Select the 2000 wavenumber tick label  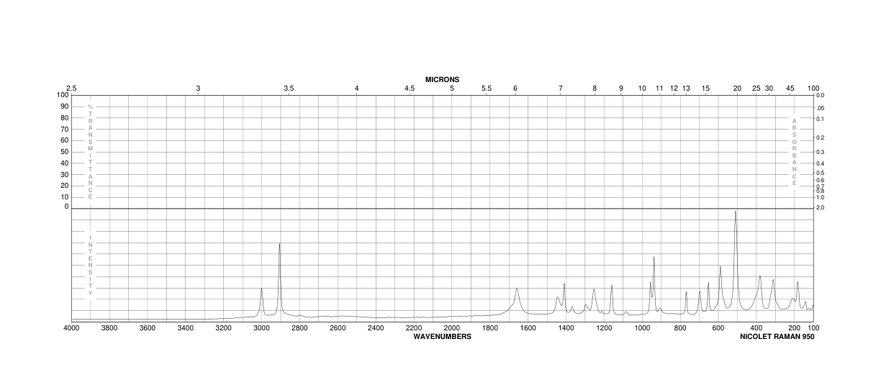(452, 328)
